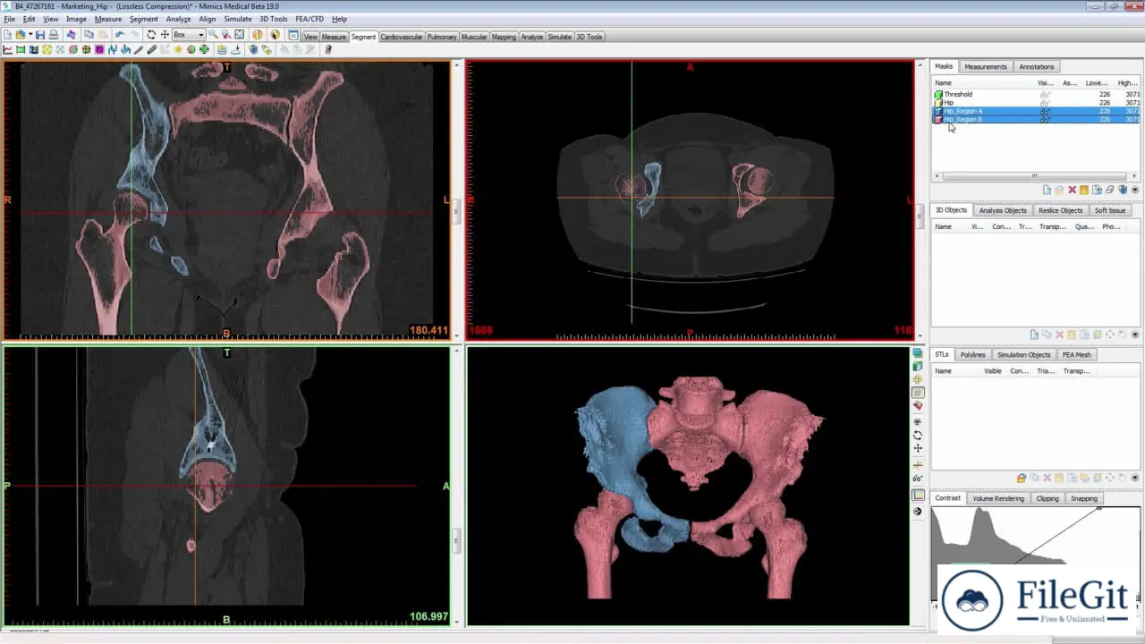Click the New project toolbar icon
Image resolution: width=1145 pixels, height=644 pixels.
pos(7,35)
